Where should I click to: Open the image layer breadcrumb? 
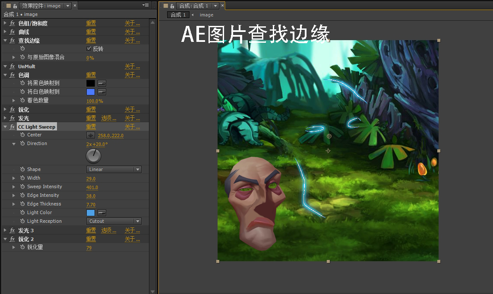207,15
